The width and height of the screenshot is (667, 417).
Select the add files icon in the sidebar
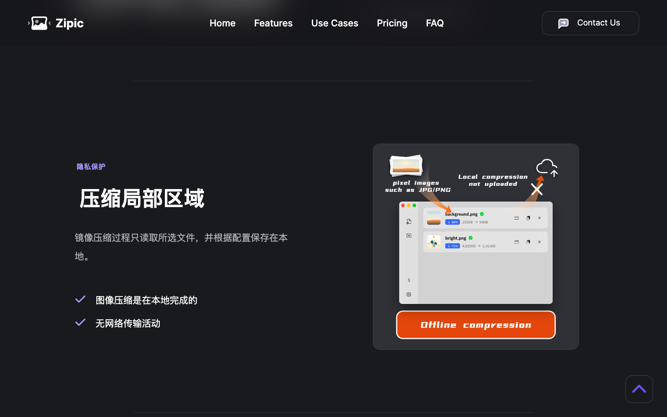click(409, 222)
